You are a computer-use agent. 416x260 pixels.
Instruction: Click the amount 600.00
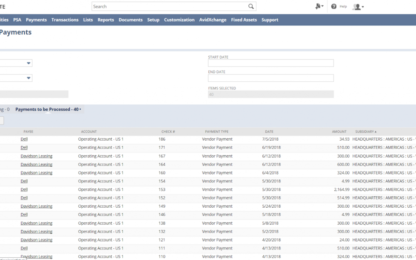coord(343,164)
